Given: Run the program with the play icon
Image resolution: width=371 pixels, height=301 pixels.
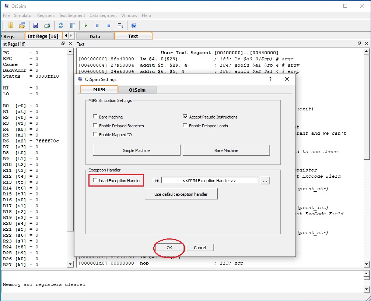Looking at the screenshot, I should pos(85,25).
